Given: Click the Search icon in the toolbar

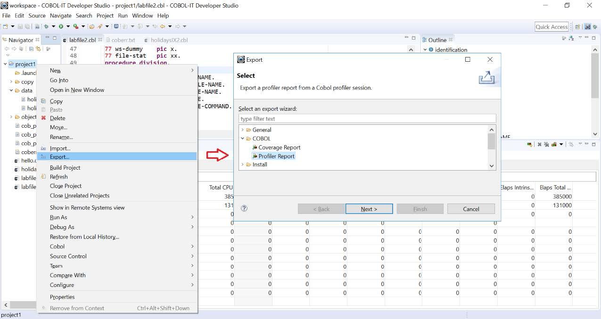Looking at the screenshot, I should pyautogui.click(x=100, y=27).
